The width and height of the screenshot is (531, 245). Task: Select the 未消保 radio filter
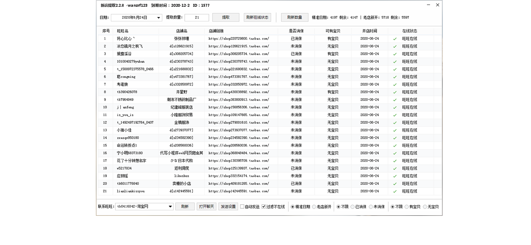pyautogui.click(x=371, y=207)
